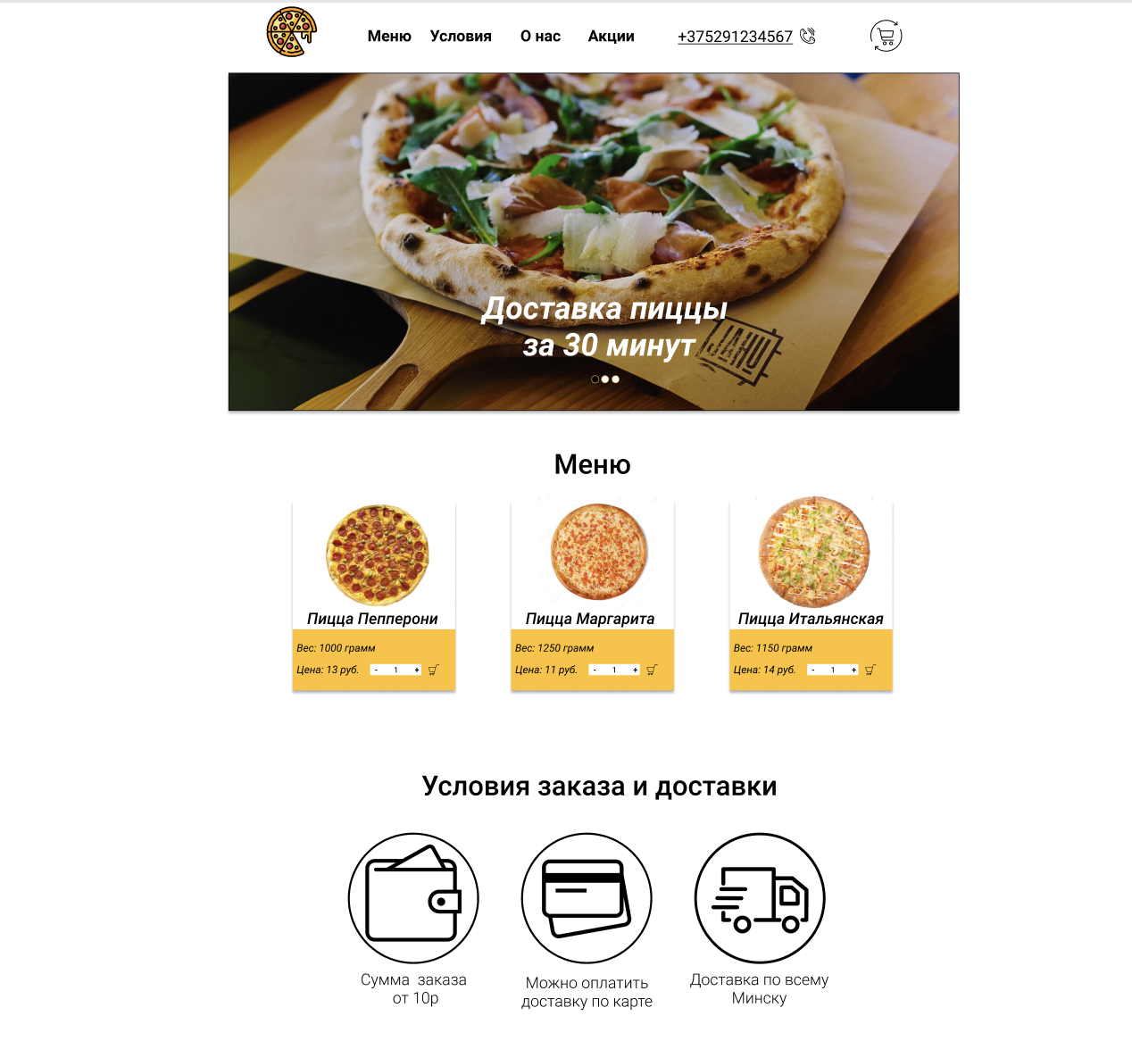Select the third carousel slide dot
This screenshot has height=1041, width=1132.
[x=615, y=379]
